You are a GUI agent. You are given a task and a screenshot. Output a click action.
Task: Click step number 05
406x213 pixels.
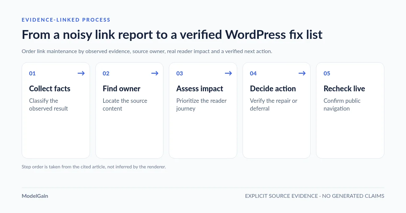tap(327, 73)
